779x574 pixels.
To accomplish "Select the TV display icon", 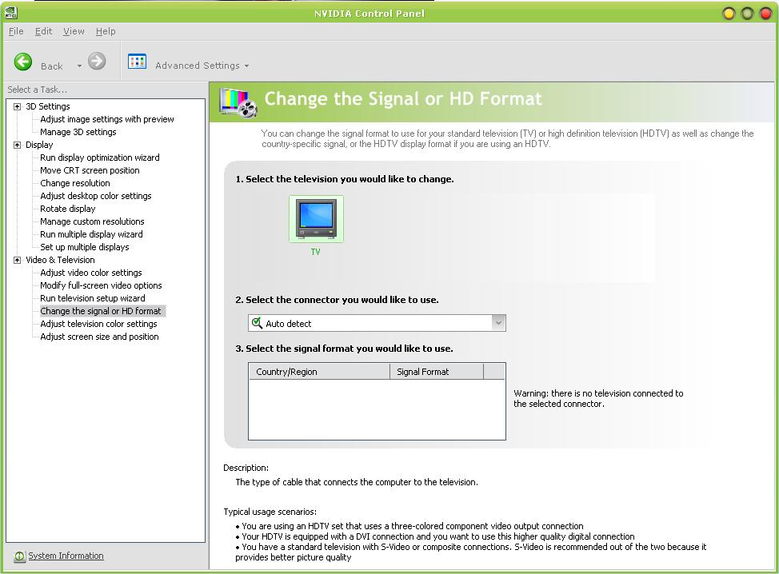I will point(316,219).
